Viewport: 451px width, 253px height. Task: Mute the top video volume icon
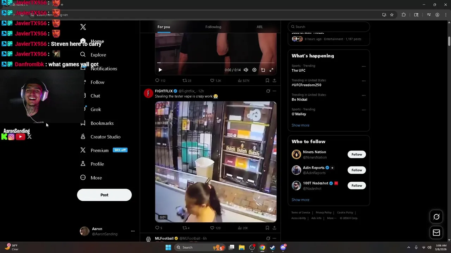coord(246,70)
